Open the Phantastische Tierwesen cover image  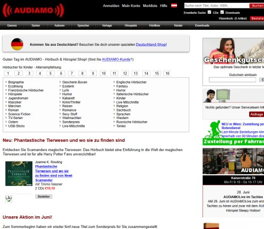[19, 173]
